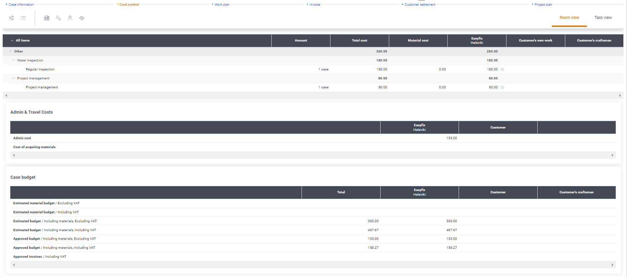The height and width of the screenshot is (277, 627).
Task: Select the Room view tab
Action: (x=569, y=18)
